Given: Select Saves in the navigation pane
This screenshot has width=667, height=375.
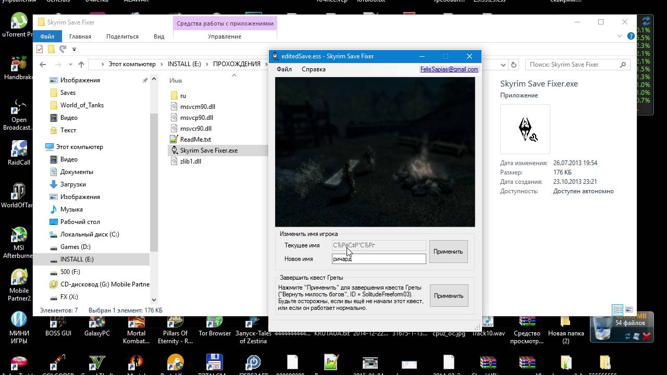Looking at the screenshot, I should (68, 93).
